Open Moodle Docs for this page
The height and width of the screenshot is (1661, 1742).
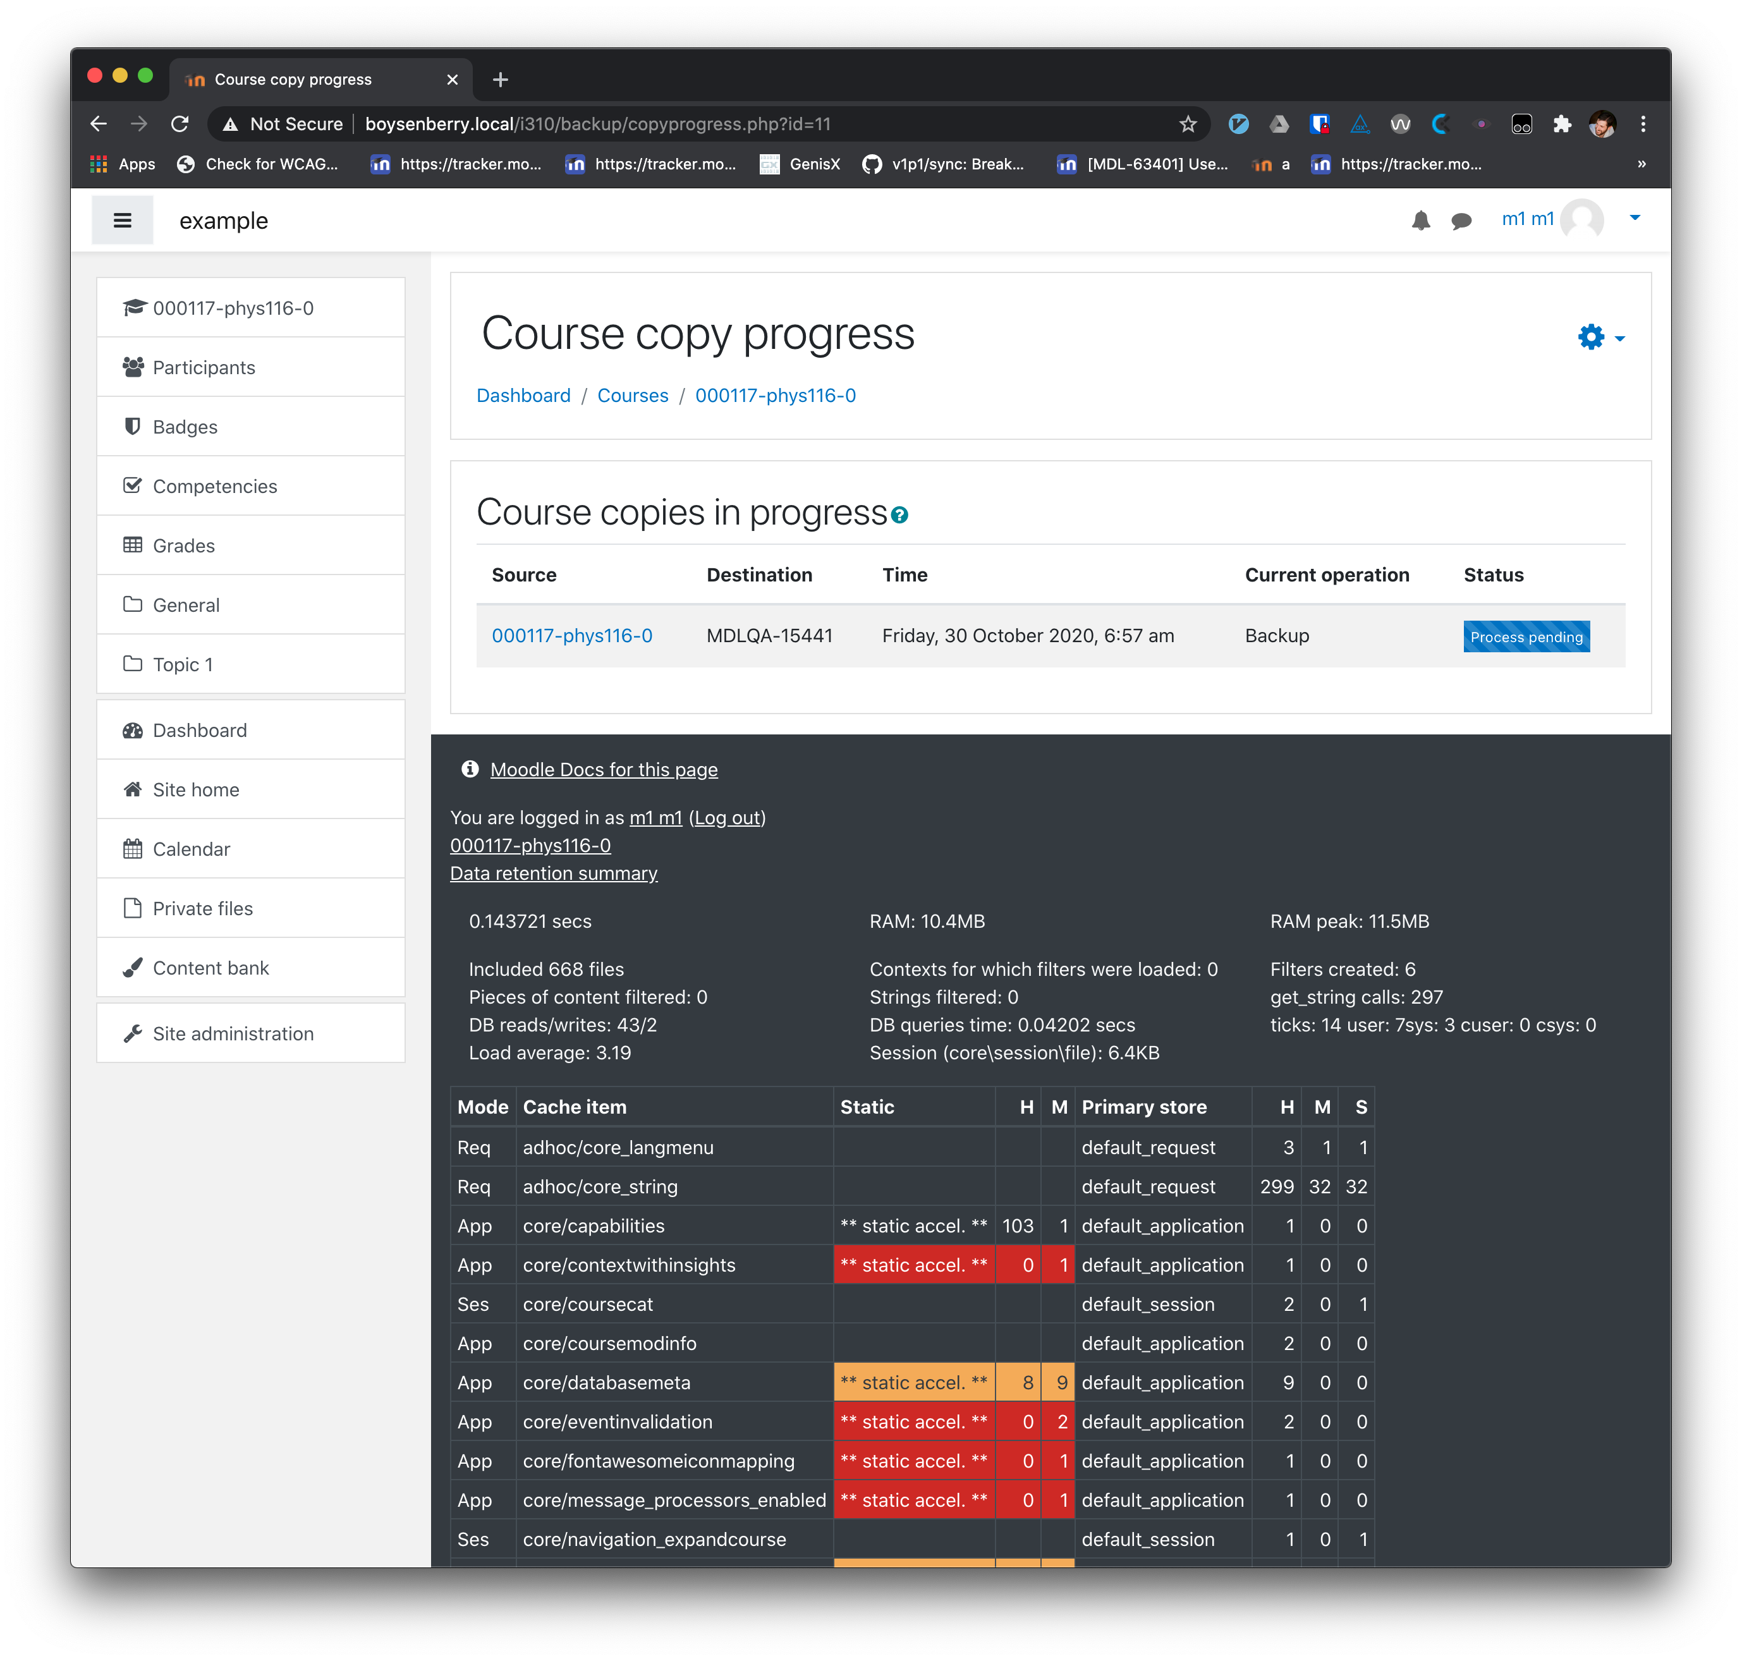click(604, 769)
